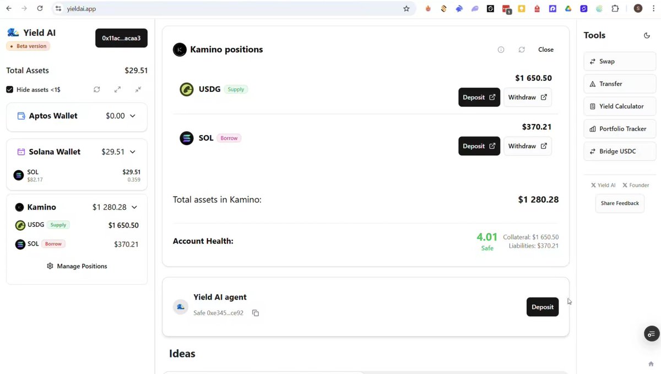Open the browser three-dot menu
This screenshot has height=374, width=661.
click(653, 9)
